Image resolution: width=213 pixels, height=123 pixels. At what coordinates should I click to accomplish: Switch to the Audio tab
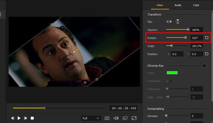tap(178, 5)
